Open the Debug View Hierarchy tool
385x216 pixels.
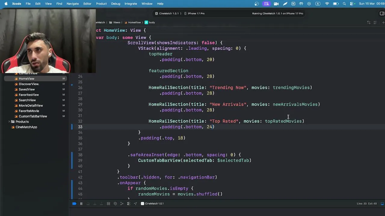tap(109, 204)
